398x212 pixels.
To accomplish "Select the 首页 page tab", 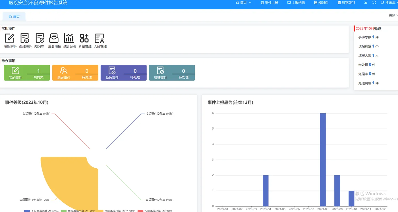I will coord(14,16).
